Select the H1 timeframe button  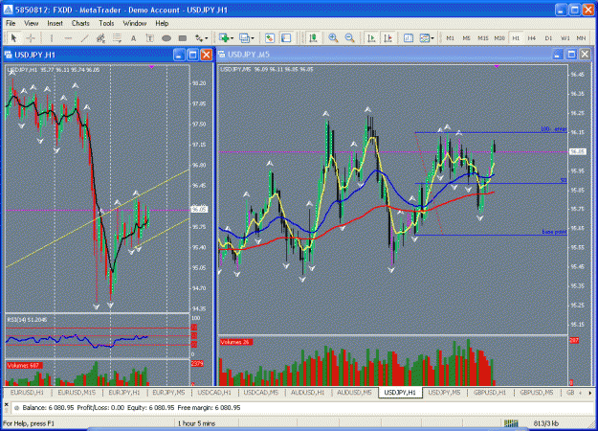pos(516,38)
